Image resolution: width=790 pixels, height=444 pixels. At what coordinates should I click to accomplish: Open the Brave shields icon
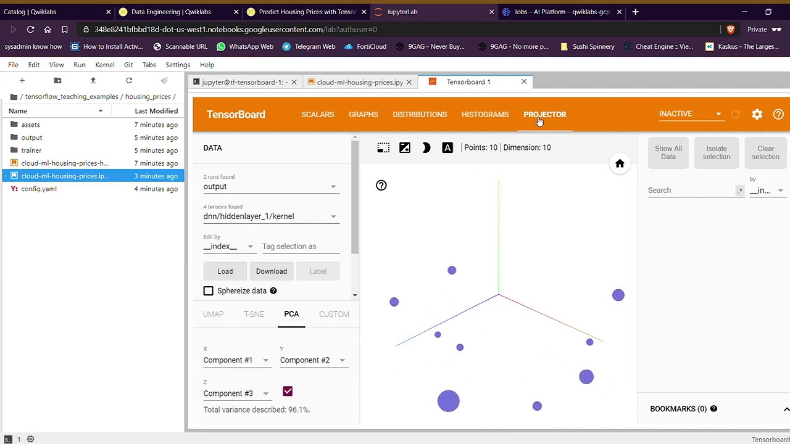tap(731, 29)
